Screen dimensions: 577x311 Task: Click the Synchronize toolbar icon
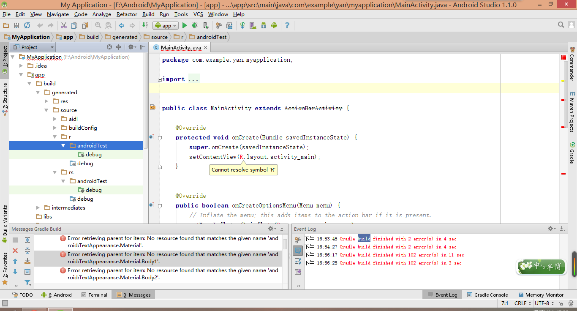coord(27,26)
